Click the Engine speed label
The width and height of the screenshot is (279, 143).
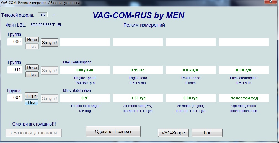tap(85, 78)
